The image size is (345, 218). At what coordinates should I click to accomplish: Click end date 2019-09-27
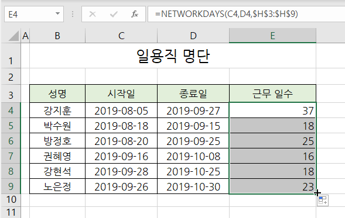(x=193, y=110)
